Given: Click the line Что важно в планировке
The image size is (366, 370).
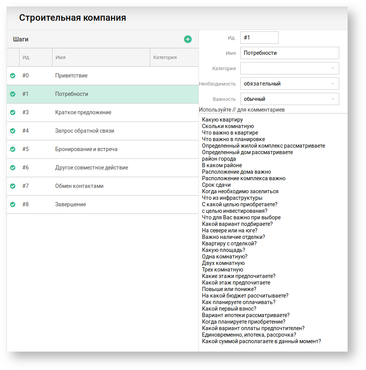Looking at the screenshot, I should point(233,139).
